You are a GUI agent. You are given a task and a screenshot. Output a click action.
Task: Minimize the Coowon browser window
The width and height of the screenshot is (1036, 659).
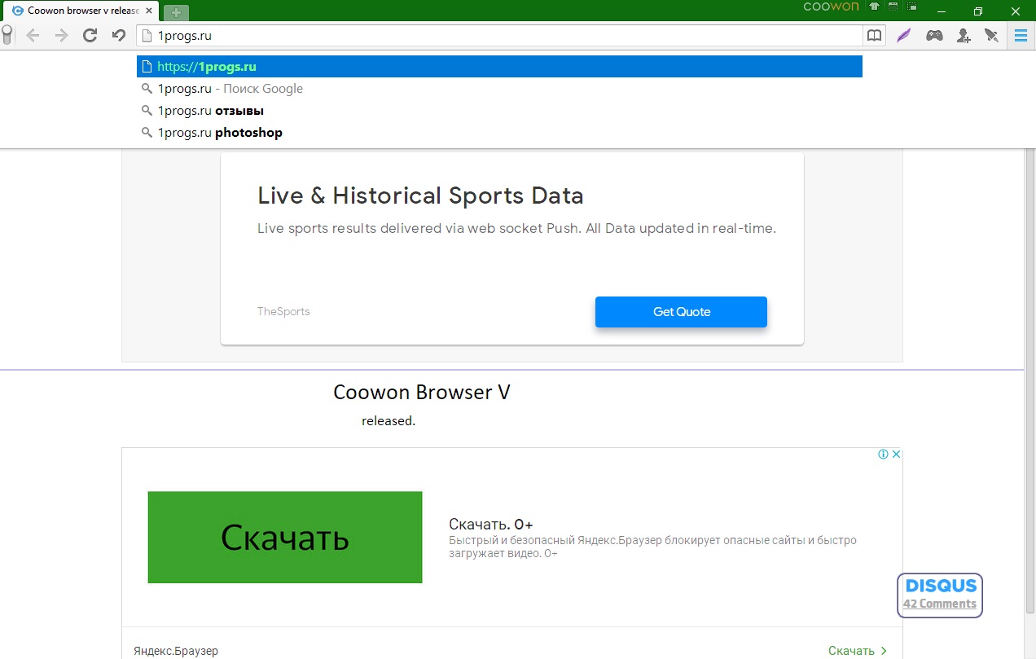click(942, 11)
